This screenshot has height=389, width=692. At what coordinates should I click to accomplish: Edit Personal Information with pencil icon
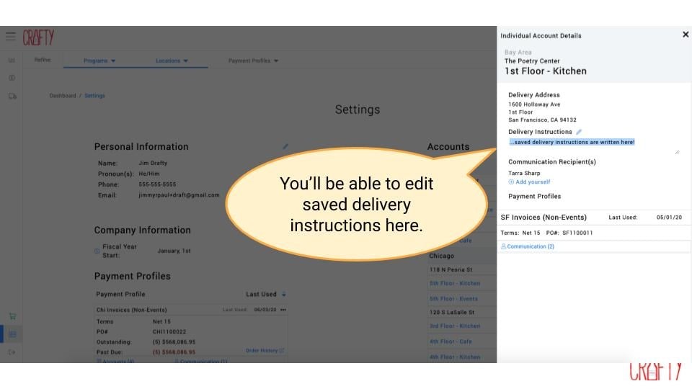(x=285, y=146)
